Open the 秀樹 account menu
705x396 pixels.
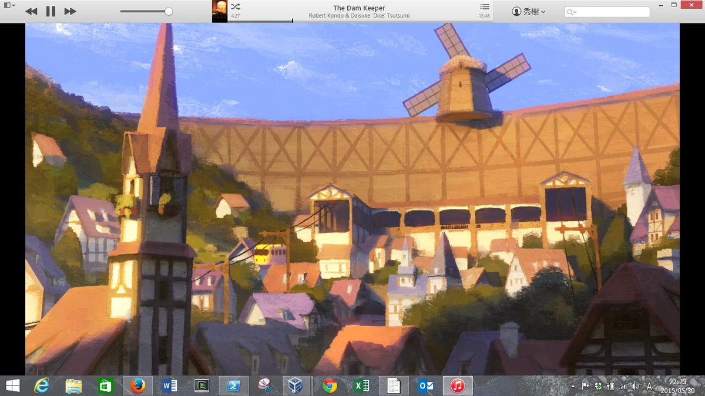pyautogui.click(x=529, y=11)
